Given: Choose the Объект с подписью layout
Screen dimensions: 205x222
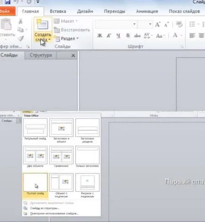Looking at the screenshot, I should [x=61, y=185].
